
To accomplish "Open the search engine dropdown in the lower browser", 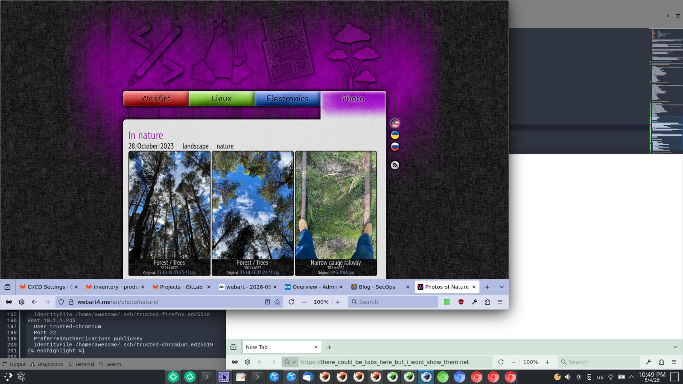I will (x=290, y=362).
